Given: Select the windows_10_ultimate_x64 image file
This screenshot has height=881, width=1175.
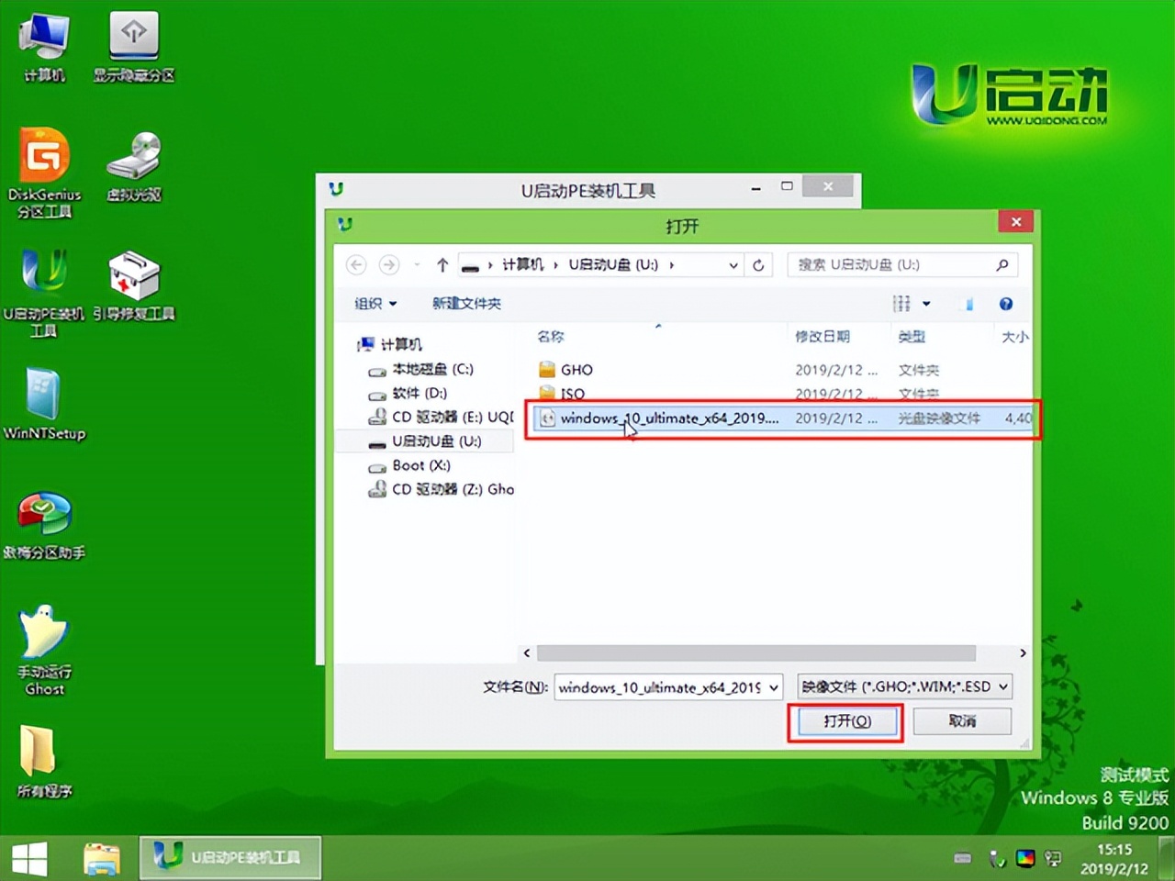Looking at the screenshot, I should pos(670,418).
